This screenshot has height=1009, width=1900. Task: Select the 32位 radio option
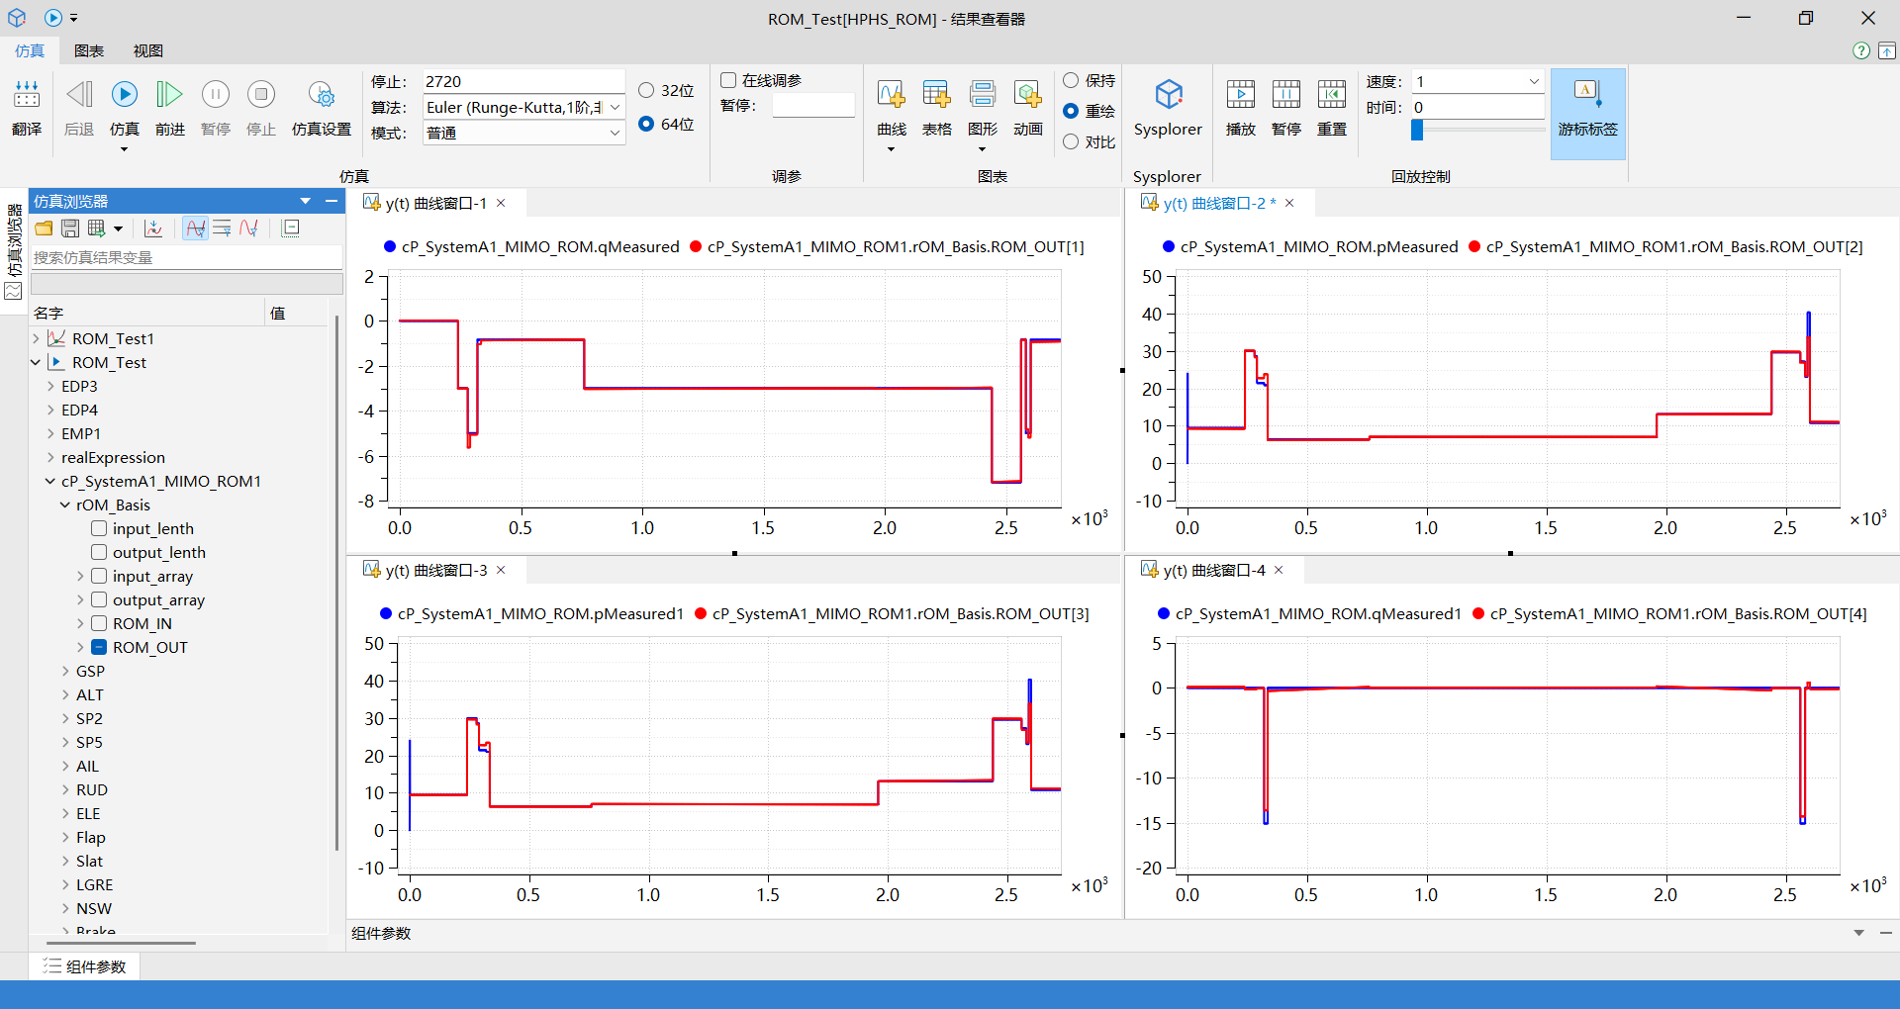(646, 90)
